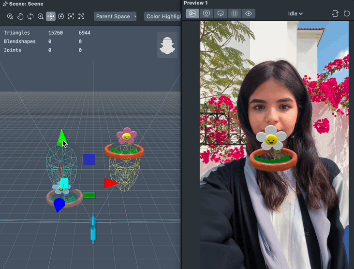Image resolution: width=354 pixels, height=269 pixels.
Task: Click the blue plane handle square
Action: coord(89,160)
